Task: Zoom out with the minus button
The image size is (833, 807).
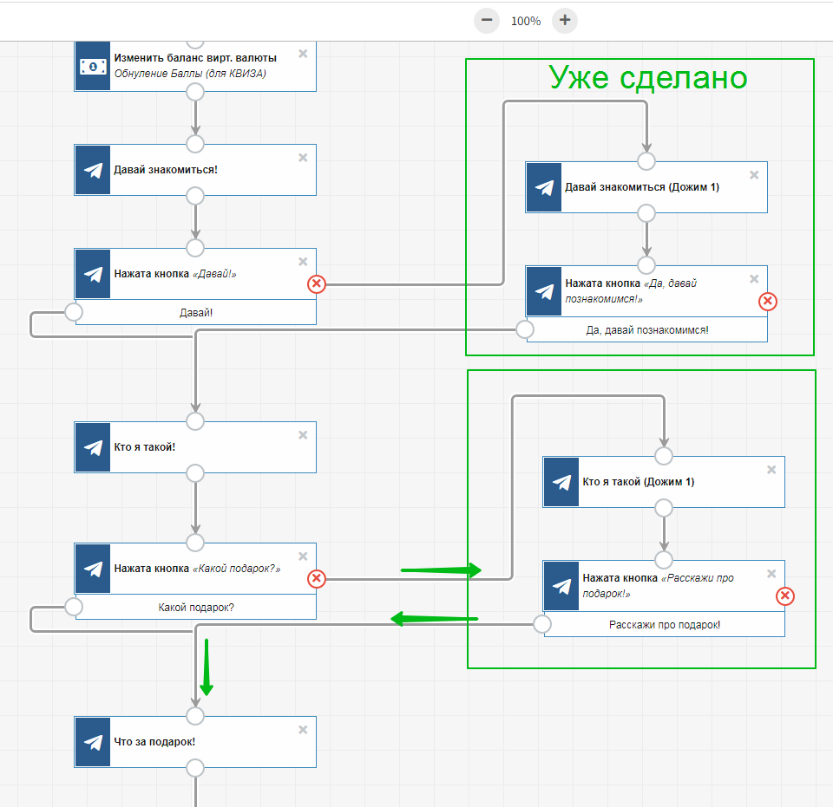Action: 487,21
